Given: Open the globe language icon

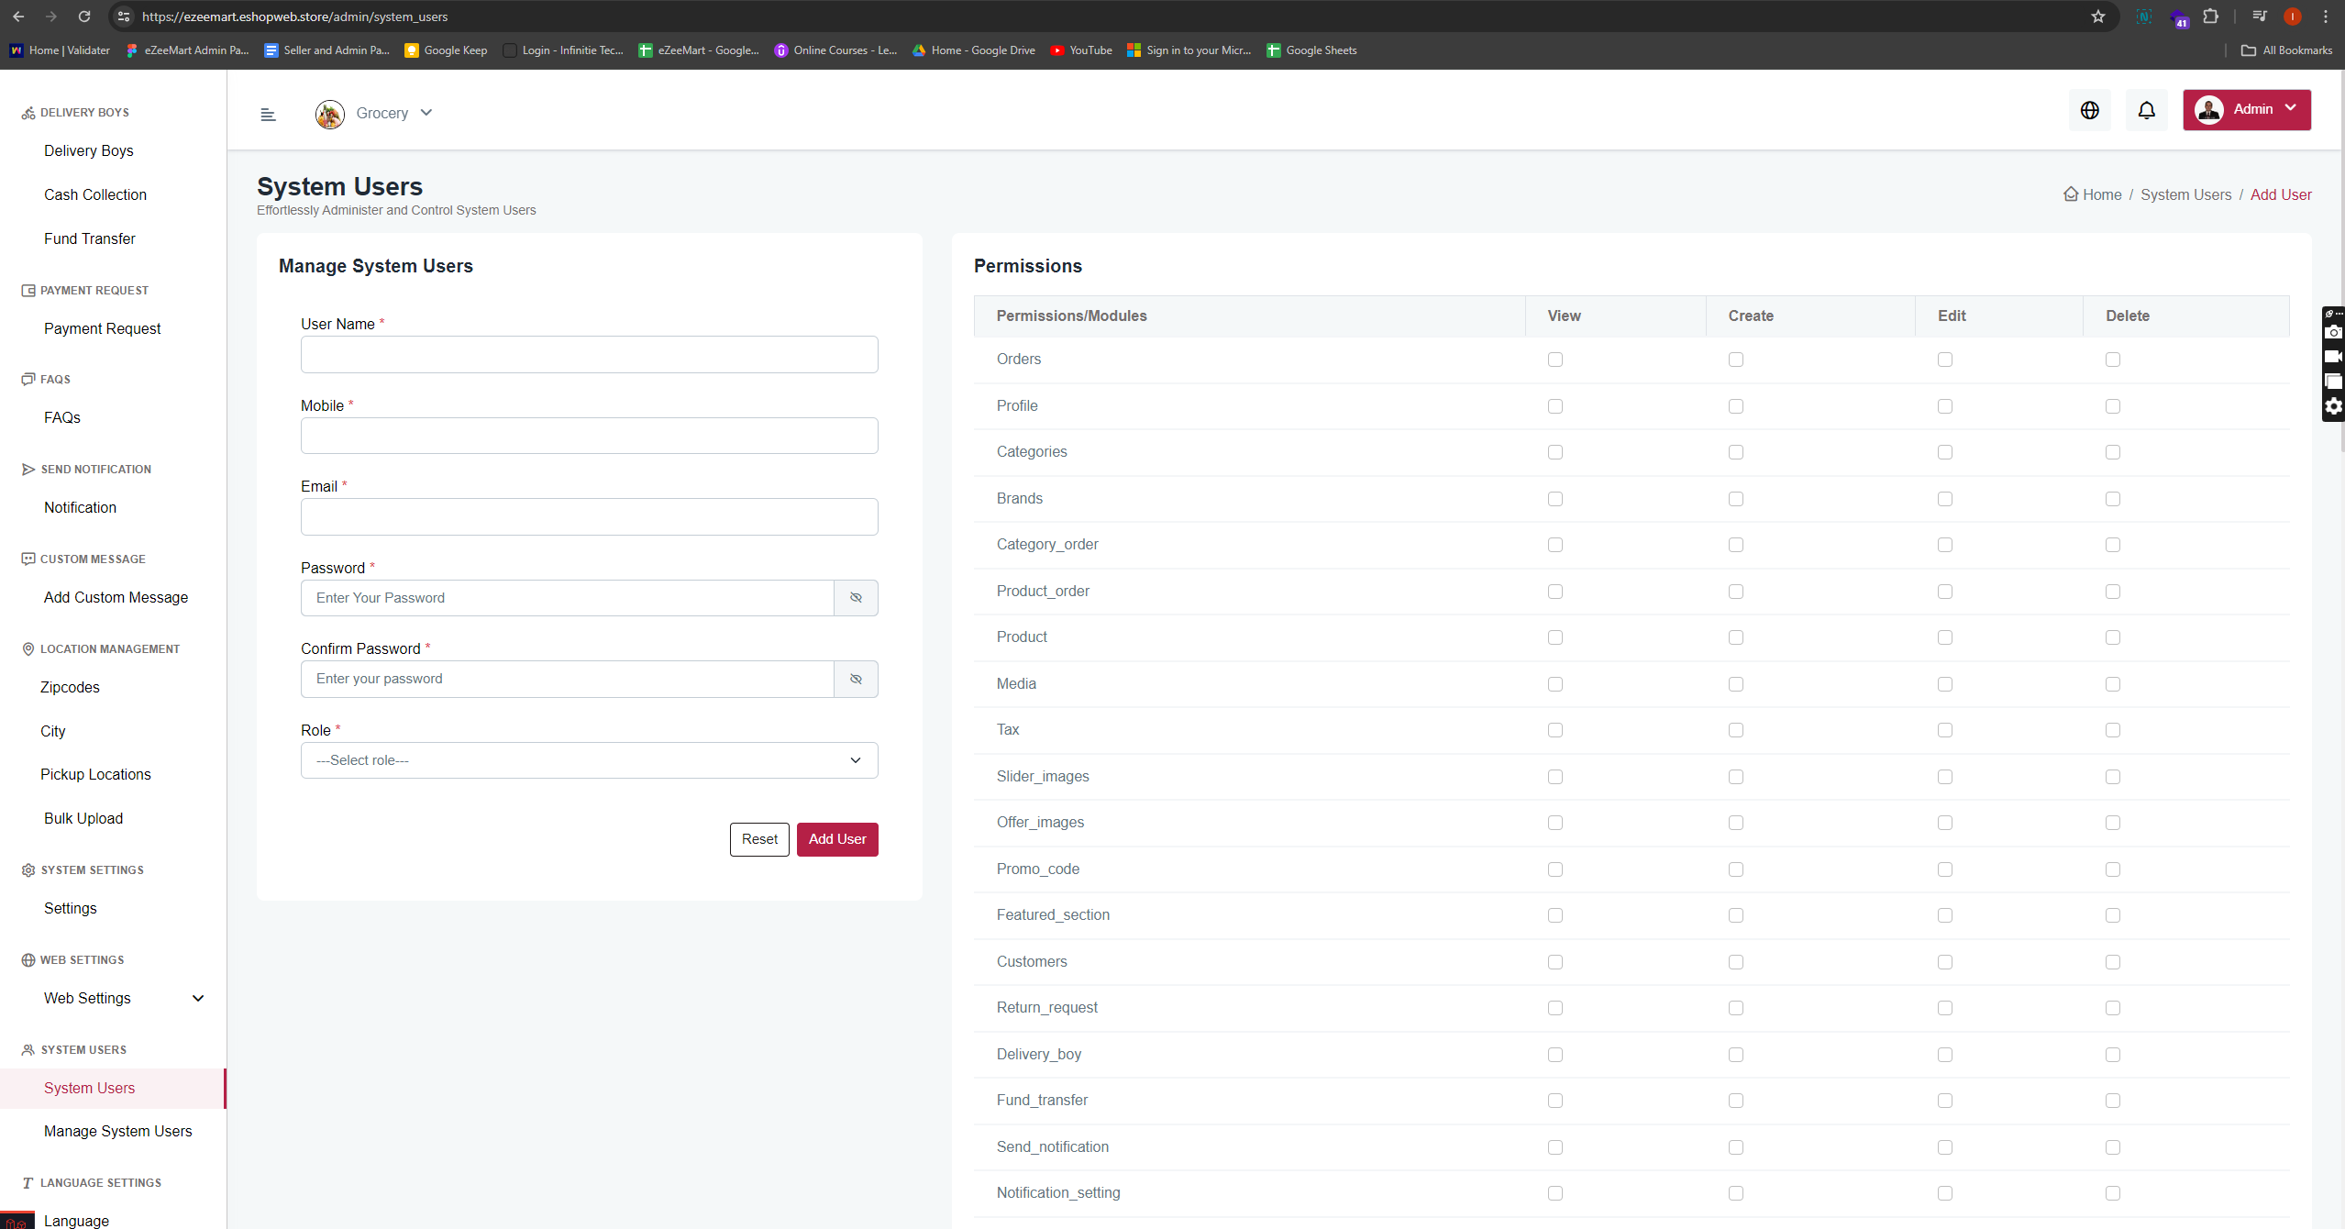Looking at the screenshot, I should [x=2089, y=110].
